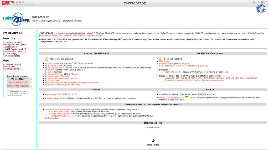
Task: Check the World-2DPAGE Repository checkbox
Action: (32, 86)
